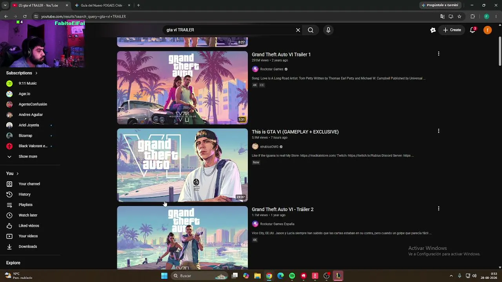Click the taskbar Buscar search box
The image size is (502, 282).
(200, 276)
